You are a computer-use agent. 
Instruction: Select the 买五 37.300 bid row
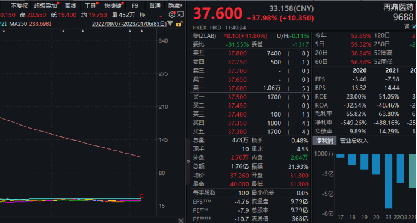[x=250, y=132]
